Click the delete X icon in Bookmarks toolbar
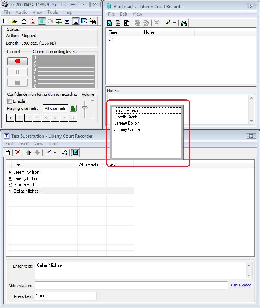The width and height of the screenshot is (260, 308). (156, 23)
